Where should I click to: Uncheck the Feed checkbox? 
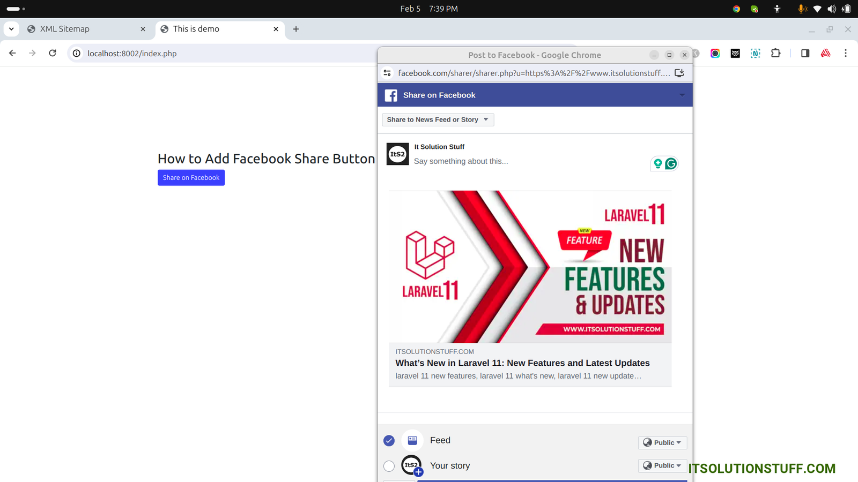pyautogui.click(x=389, y=441)
